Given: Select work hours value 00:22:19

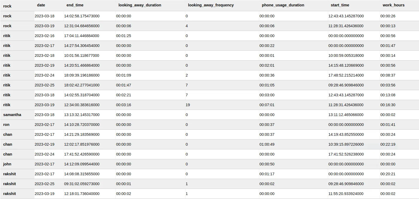Looking at the screenshot, I should click(388, 144).
